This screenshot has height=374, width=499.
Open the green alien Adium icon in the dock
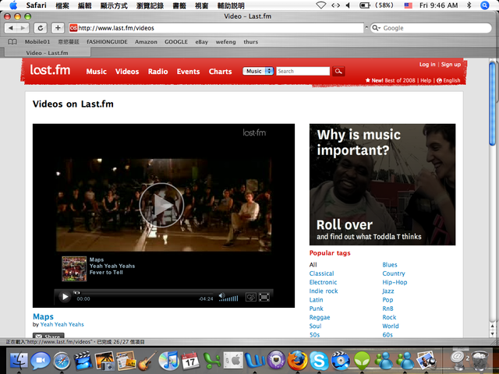pyautogui.click(x=362, y=361)
